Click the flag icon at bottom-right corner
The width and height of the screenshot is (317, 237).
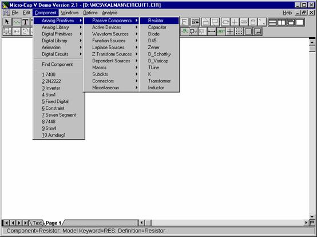point(312,223)
